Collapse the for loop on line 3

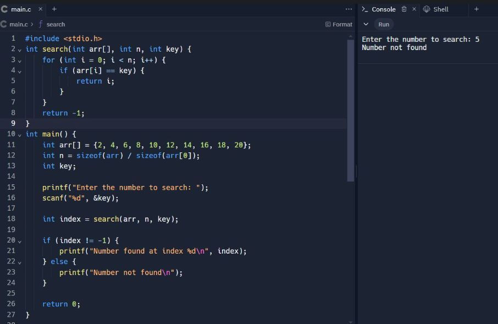(20, 61)
